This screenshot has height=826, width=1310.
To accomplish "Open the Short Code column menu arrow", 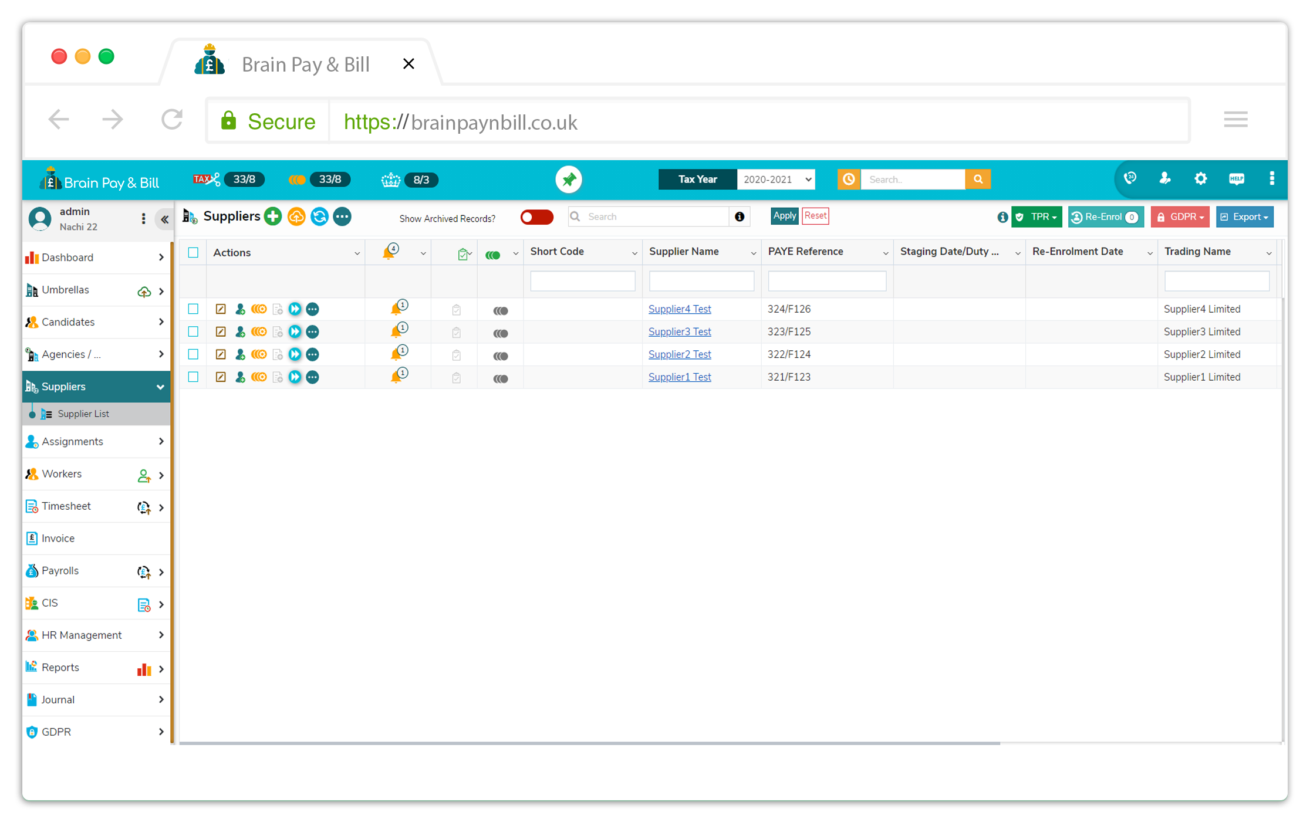I will pos(634,253).
